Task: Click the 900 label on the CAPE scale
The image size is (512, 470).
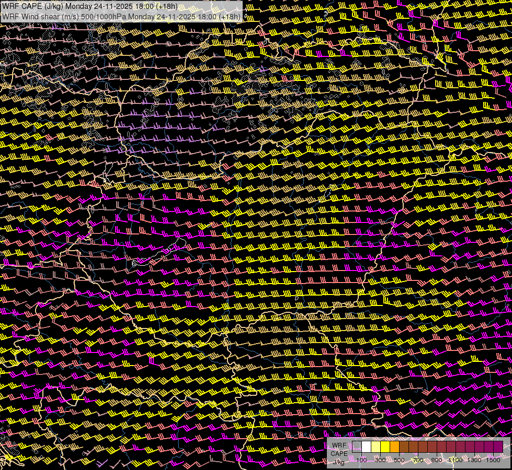Action: [x=437, y=460]
